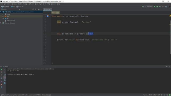Collapse the Tutoriales project root node
The image size is (171, 96).
(1, 12)
